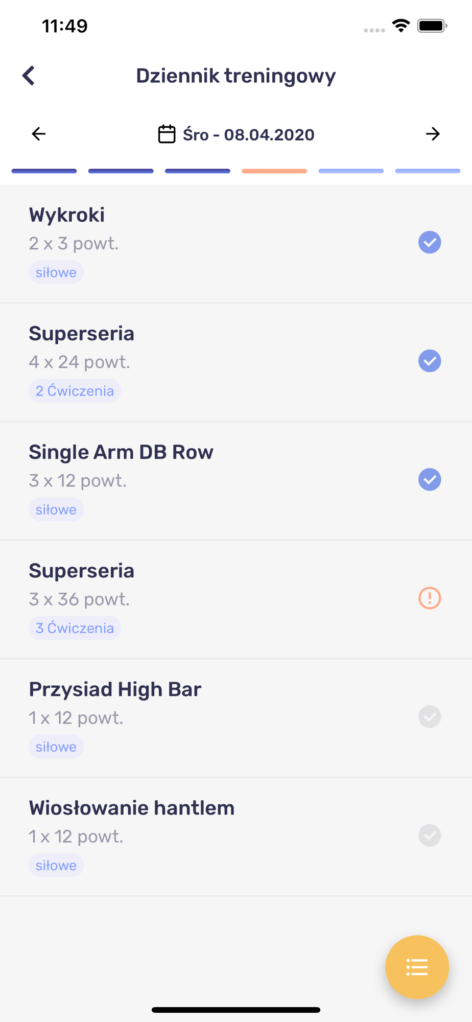Toggle the Wykroki completed checkmark
Image resolution: width=472 pixels, height=1022 pixels.
point(430,242)
